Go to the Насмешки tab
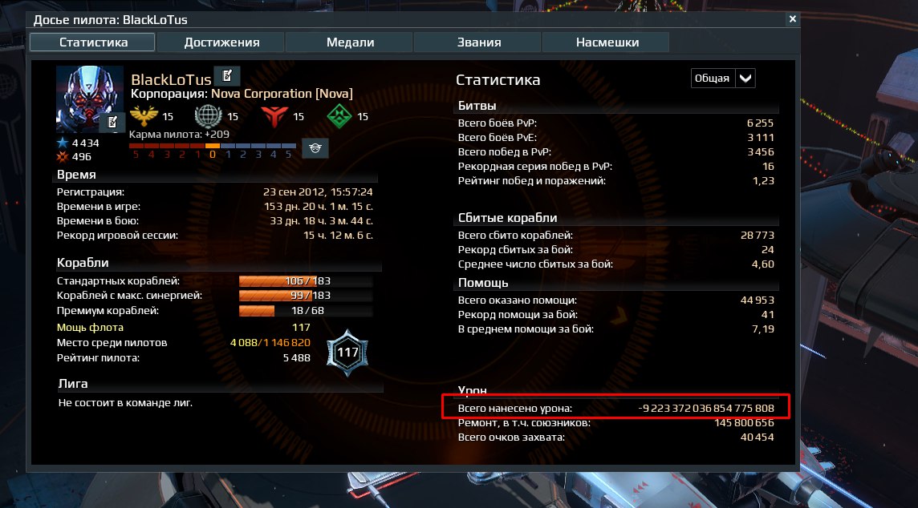The height and width of the screenshot is (508, 918). click(x=607, y=42)
